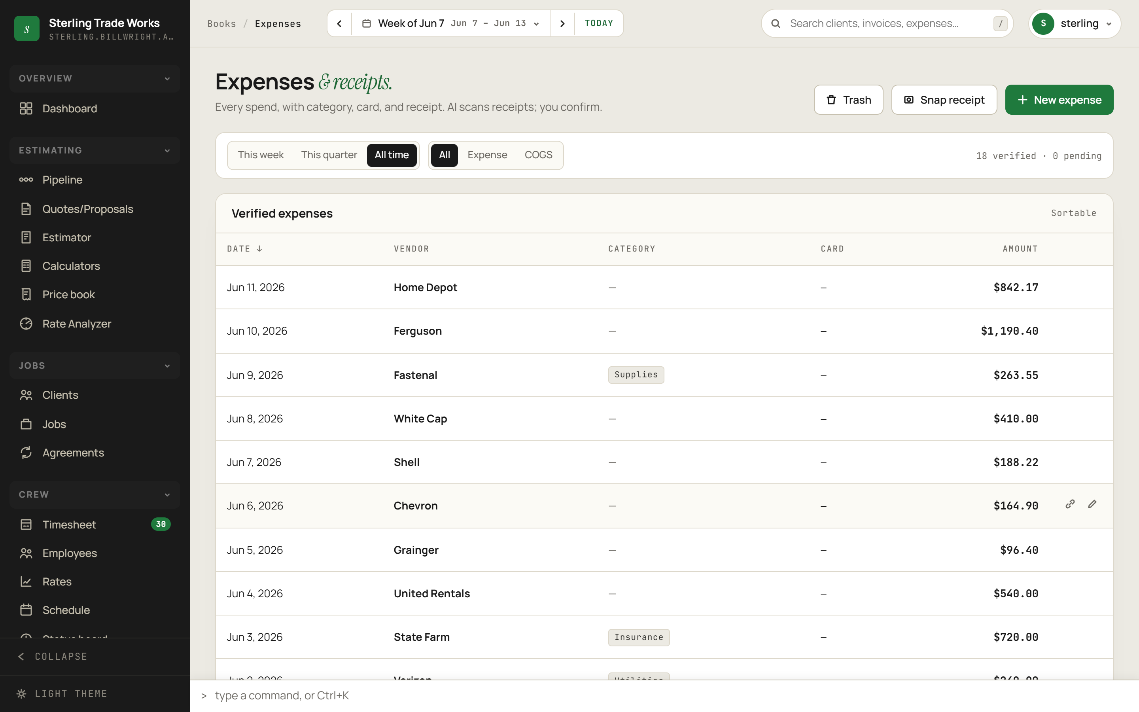Collapse the Overview section
The width and height of the screenshot is (1139, 712).
click(x=95, y=79)
